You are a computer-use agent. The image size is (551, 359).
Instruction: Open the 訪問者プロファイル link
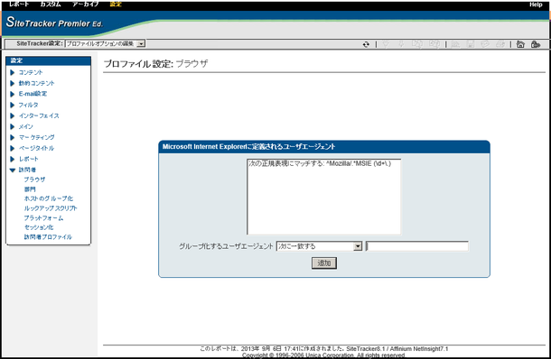pyautogui.click(x=48, y=237)
